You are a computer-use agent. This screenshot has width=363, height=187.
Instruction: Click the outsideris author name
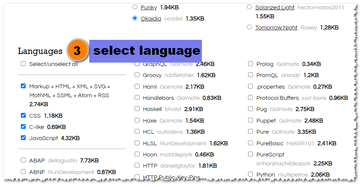click(170, 132)
